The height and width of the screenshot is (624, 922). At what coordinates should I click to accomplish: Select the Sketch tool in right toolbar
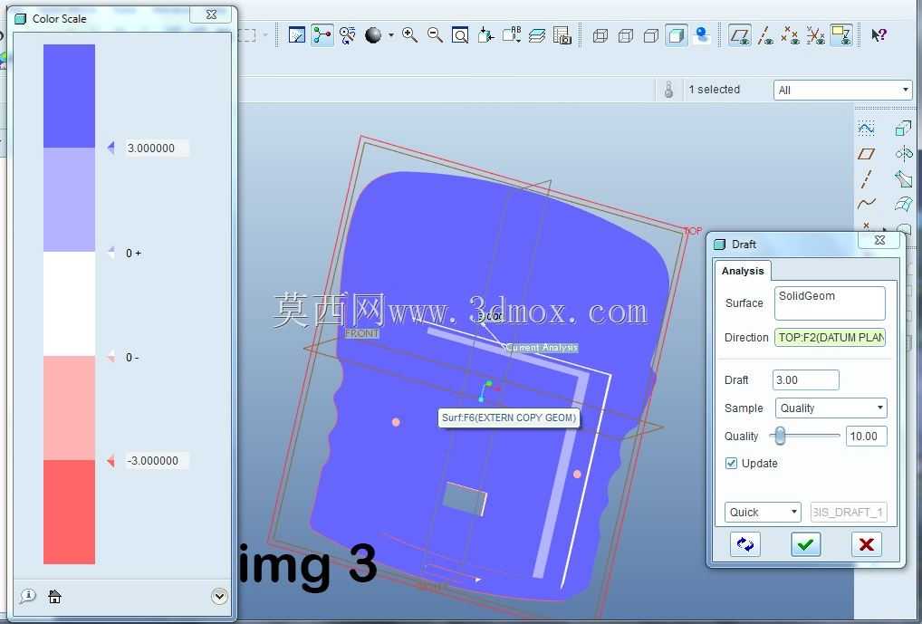pyautogui.click(x=866, y=128)
